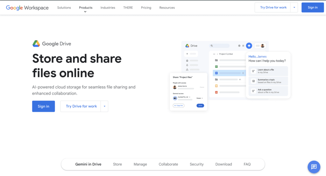Click the icon beside Summarize a topic
The width and height of the screenshot is (326, 176).
tap(253, 81)
